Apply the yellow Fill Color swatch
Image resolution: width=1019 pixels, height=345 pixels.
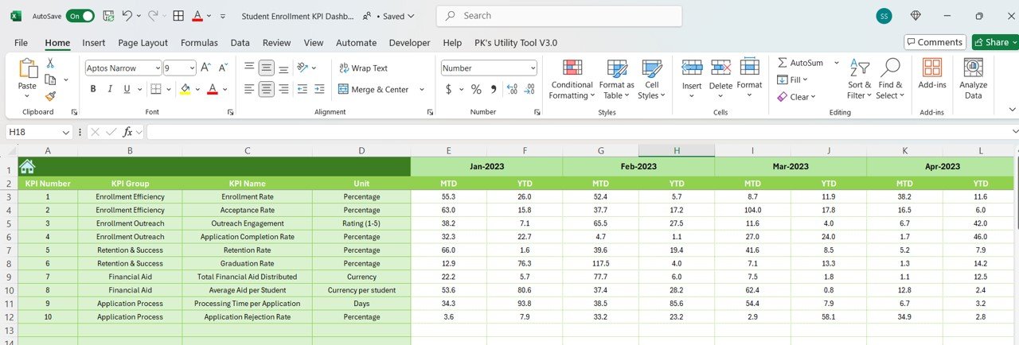click(x=185, y=89)
